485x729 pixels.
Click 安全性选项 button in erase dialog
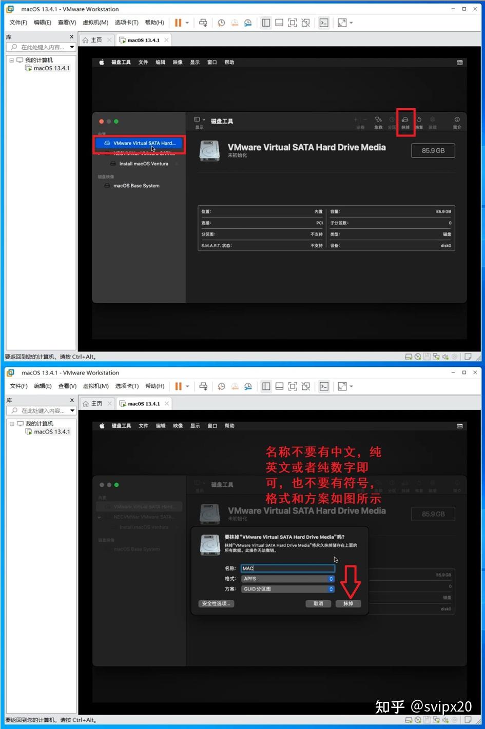[x=216, y=604]
